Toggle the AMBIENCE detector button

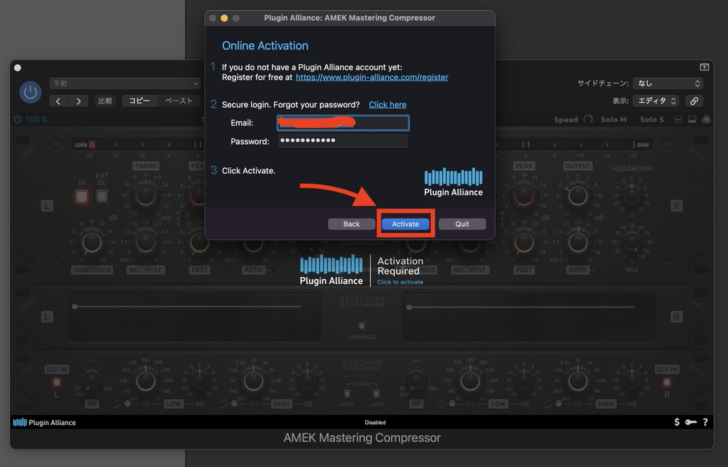pyautogui.click(x=362, y=326)
